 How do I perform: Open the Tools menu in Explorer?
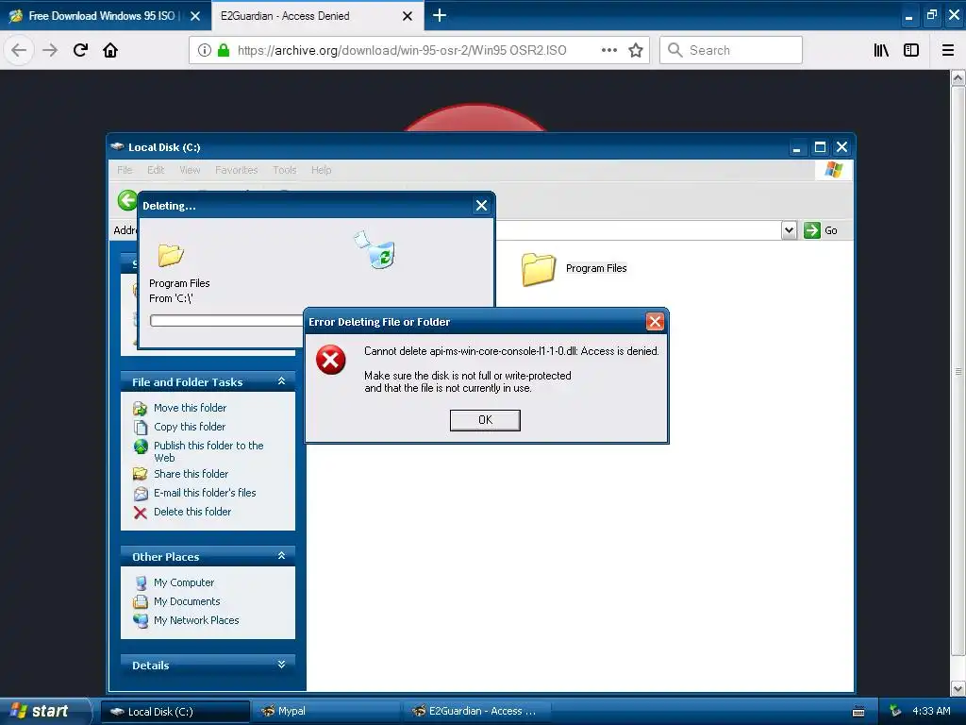click(285, 170)
